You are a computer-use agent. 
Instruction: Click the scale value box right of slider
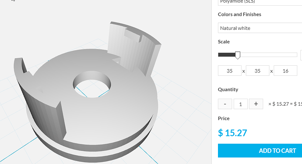[301, 55]
